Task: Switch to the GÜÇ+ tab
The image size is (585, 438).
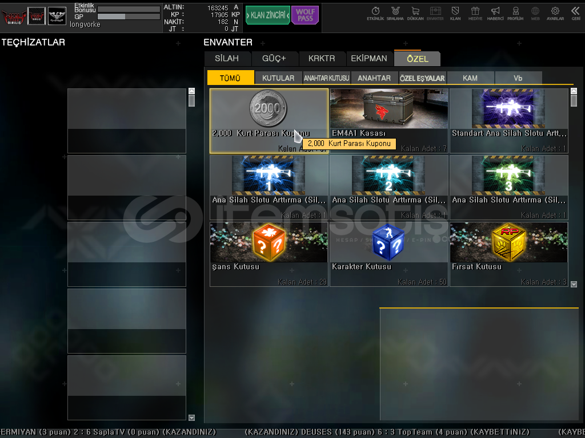Action: 274,59
